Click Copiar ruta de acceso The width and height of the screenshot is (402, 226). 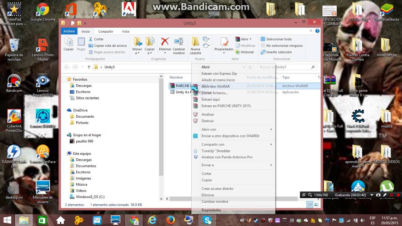[107, 46]
